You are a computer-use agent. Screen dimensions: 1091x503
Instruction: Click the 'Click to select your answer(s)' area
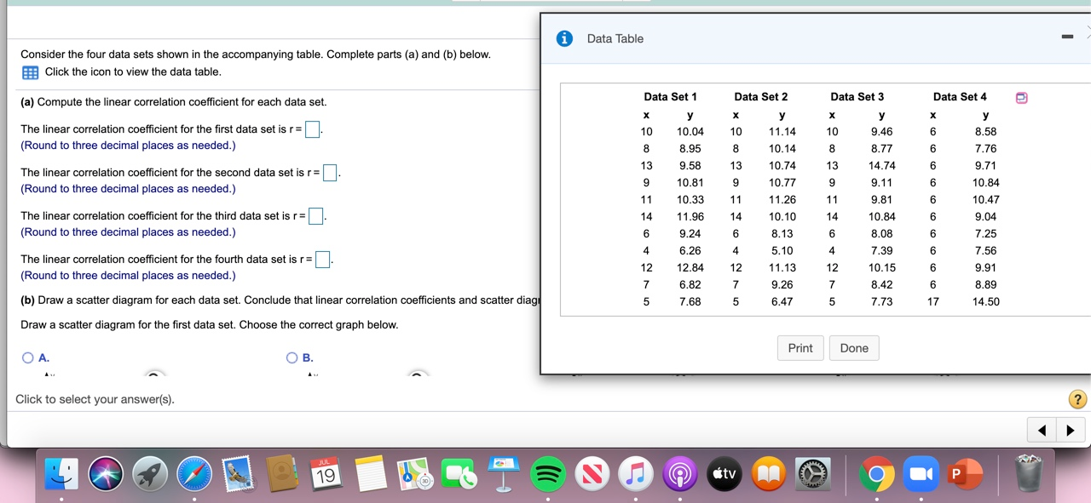[94, 398]
